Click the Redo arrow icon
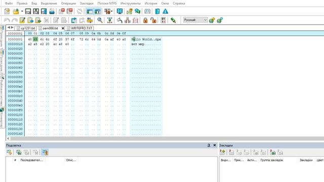 [15, 20]
